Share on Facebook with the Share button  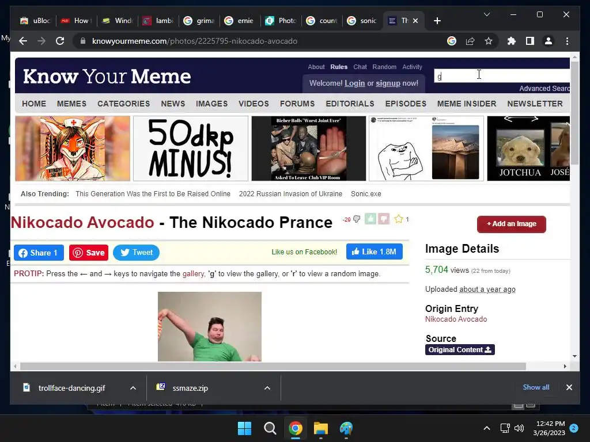(39, 253)
